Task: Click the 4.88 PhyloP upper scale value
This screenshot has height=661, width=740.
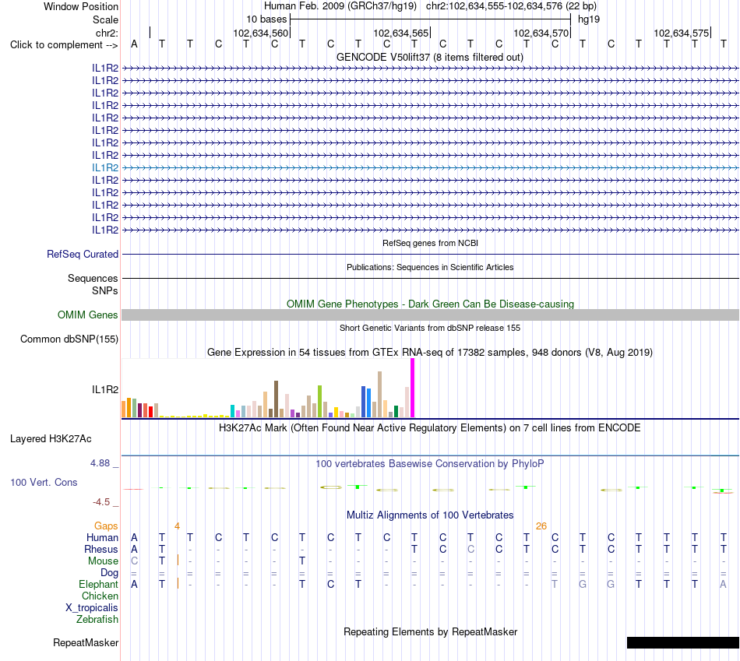Action: tap(100, 463)
